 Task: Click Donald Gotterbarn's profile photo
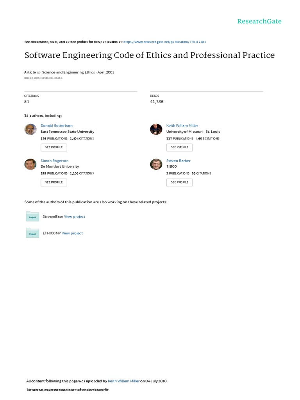point(30,129)
